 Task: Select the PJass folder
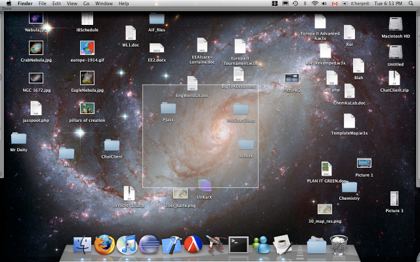tap(168, 108)
